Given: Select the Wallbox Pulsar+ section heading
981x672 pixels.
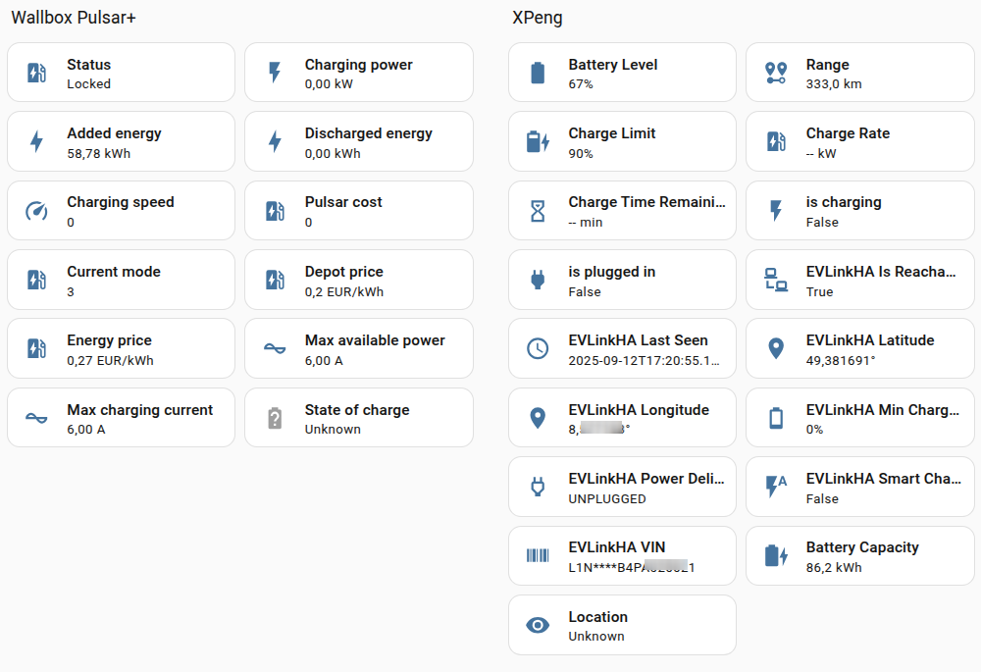Looking at the screenshot, I should (x=74, y=19).
